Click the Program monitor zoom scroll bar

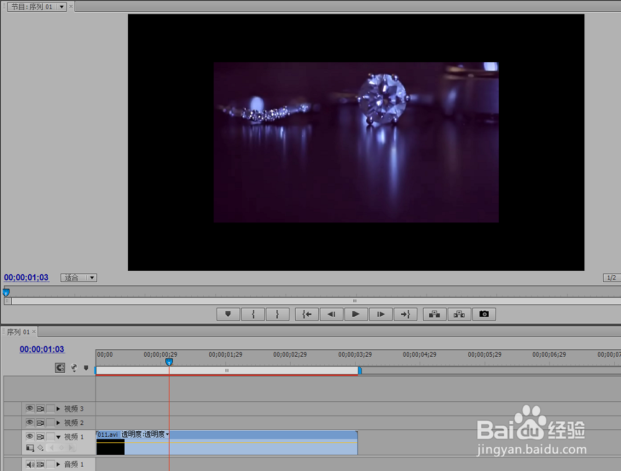(x=355, y=301)
